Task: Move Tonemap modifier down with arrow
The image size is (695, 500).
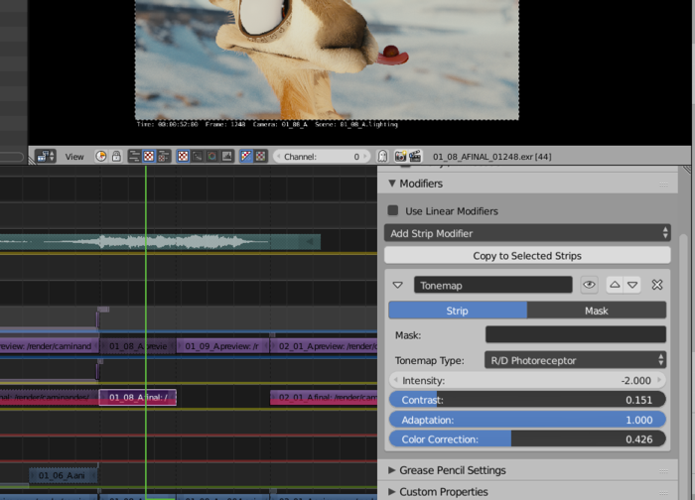Action: (x=632, y=285)
